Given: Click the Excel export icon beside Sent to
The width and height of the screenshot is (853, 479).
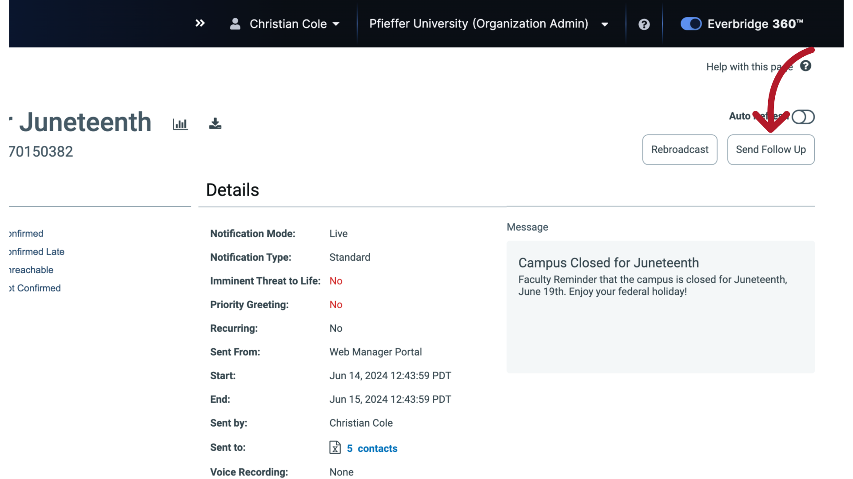Looking at the screenshot, I should click(335, 448).
